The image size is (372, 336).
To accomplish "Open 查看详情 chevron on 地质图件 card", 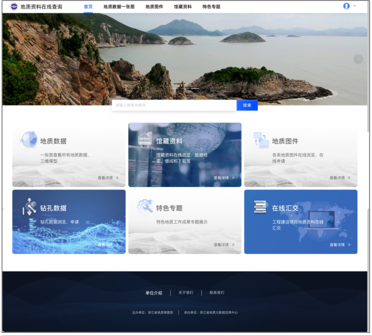I will coord(349,178).
